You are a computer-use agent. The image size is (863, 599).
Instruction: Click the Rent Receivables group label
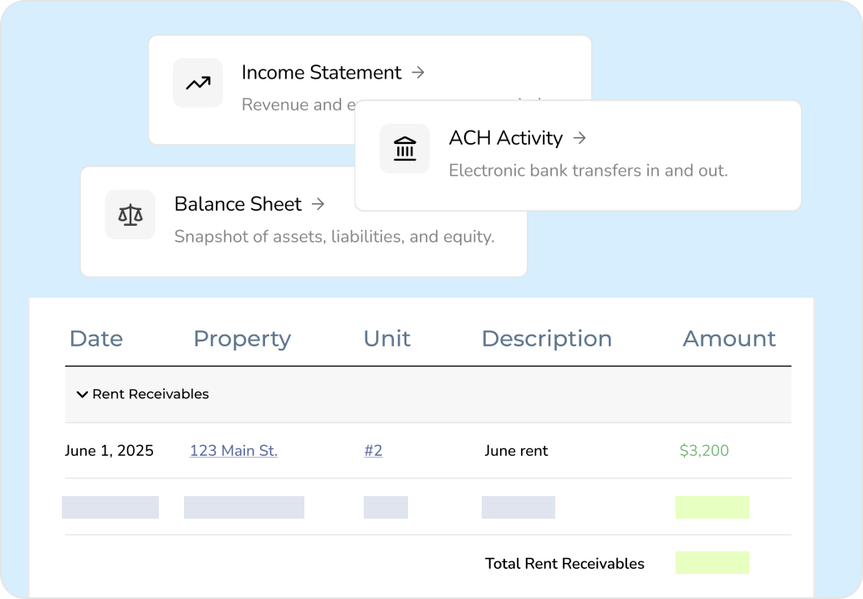pos(151,394)
